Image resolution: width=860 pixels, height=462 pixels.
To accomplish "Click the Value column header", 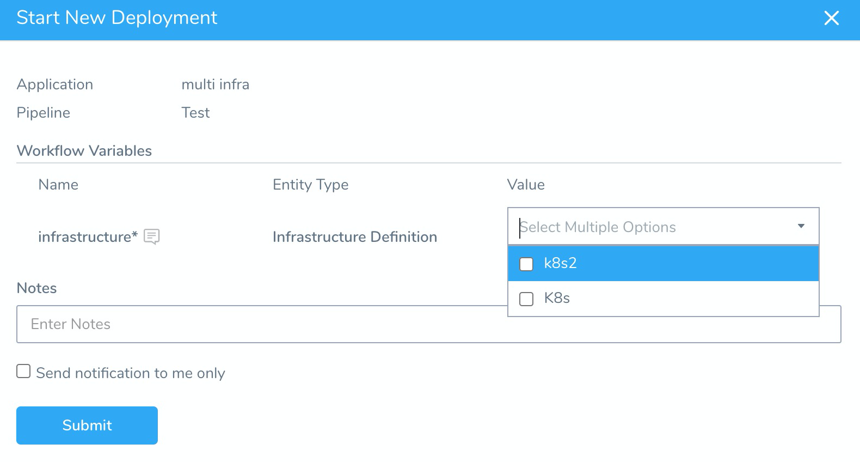I will [x=526, y=185].
